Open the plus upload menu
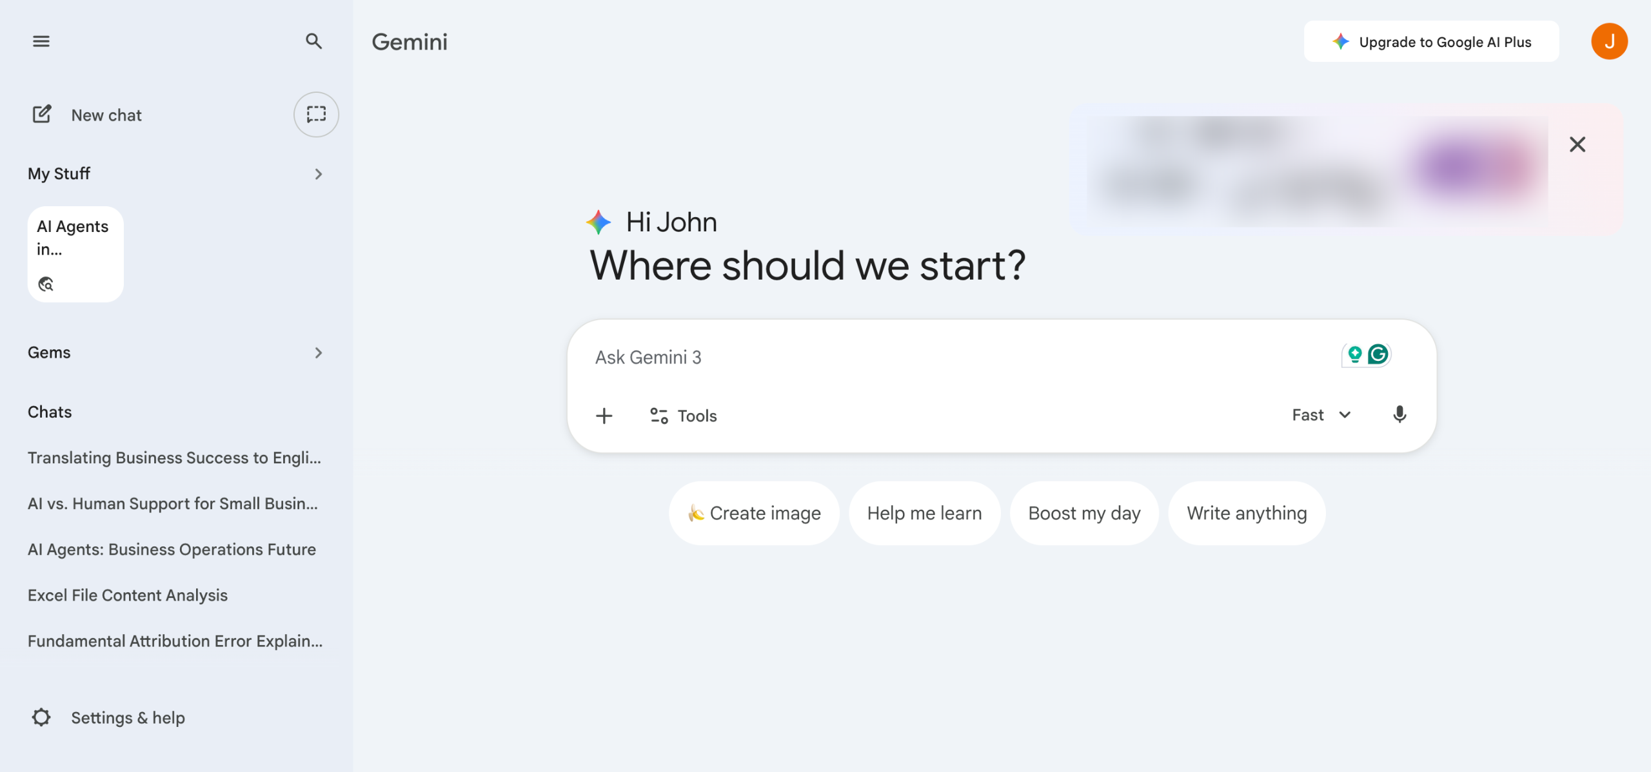This screenshot has width=1651, height=772. pos(604,416)
